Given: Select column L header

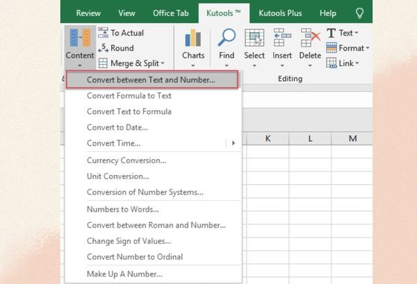Looking at the screenshot, I should click(310, 138).
